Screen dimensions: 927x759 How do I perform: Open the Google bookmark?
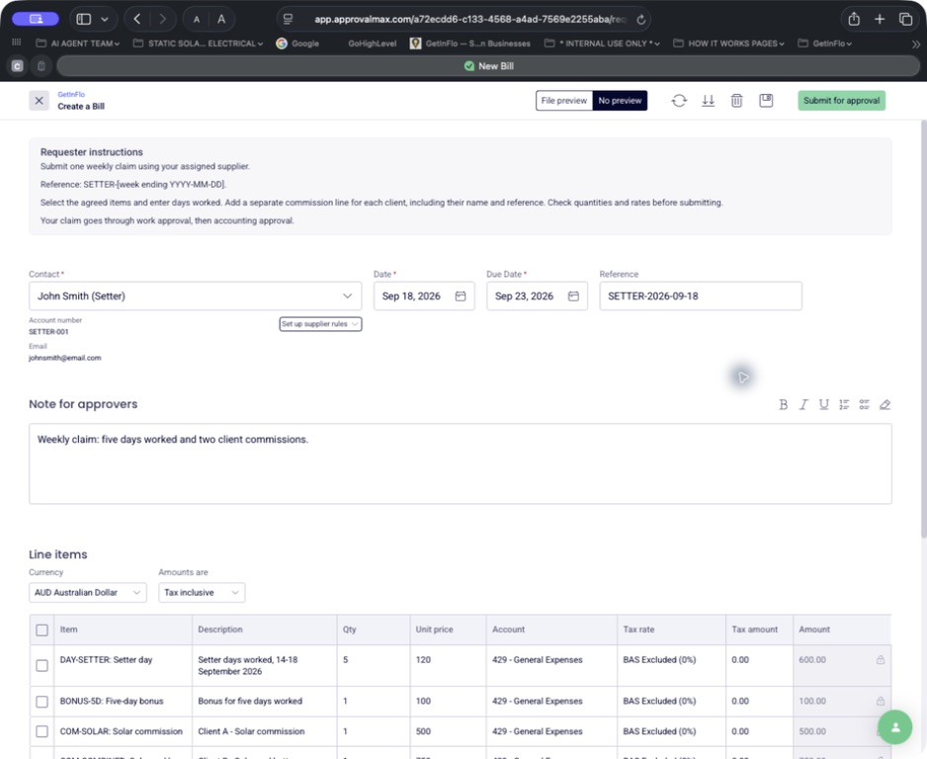click(x=298, y=43)
